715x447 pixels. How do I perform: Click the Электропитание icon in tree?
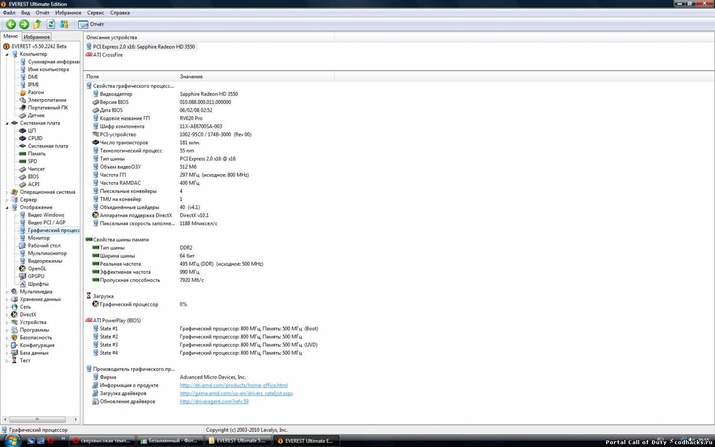pyautogui.click(x=22, y=100)
